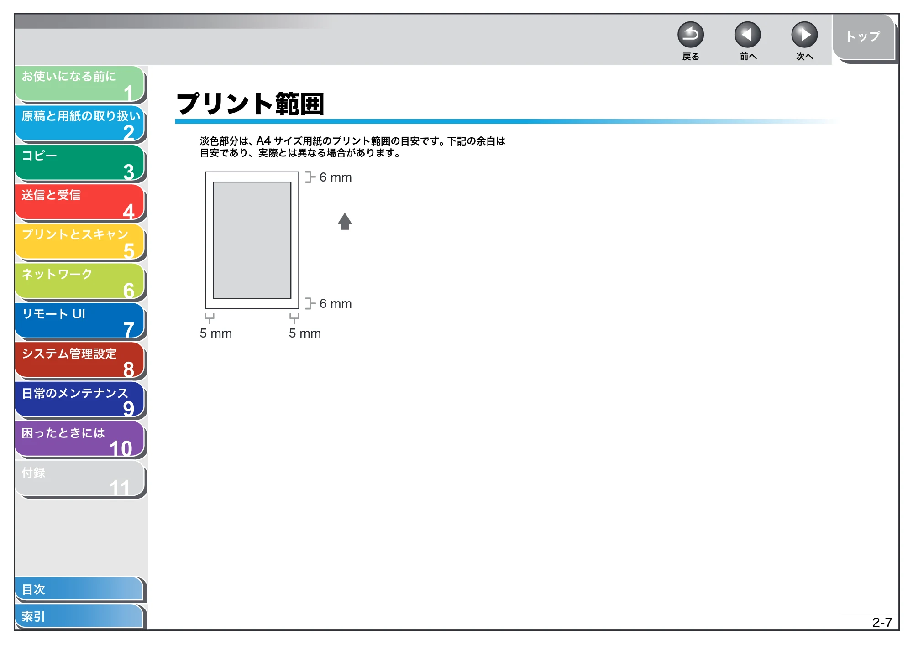Select chapter 2 原稿と用紙の取り扱い
Image resolution: width=913 pixels, height=645 pixels.
coord(80,123)
